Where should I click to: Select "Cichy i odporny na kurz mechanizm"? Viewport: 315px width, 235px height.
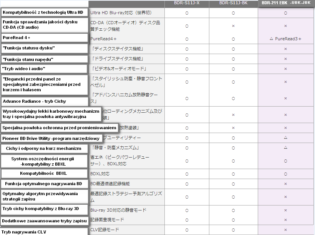(45, 149)
